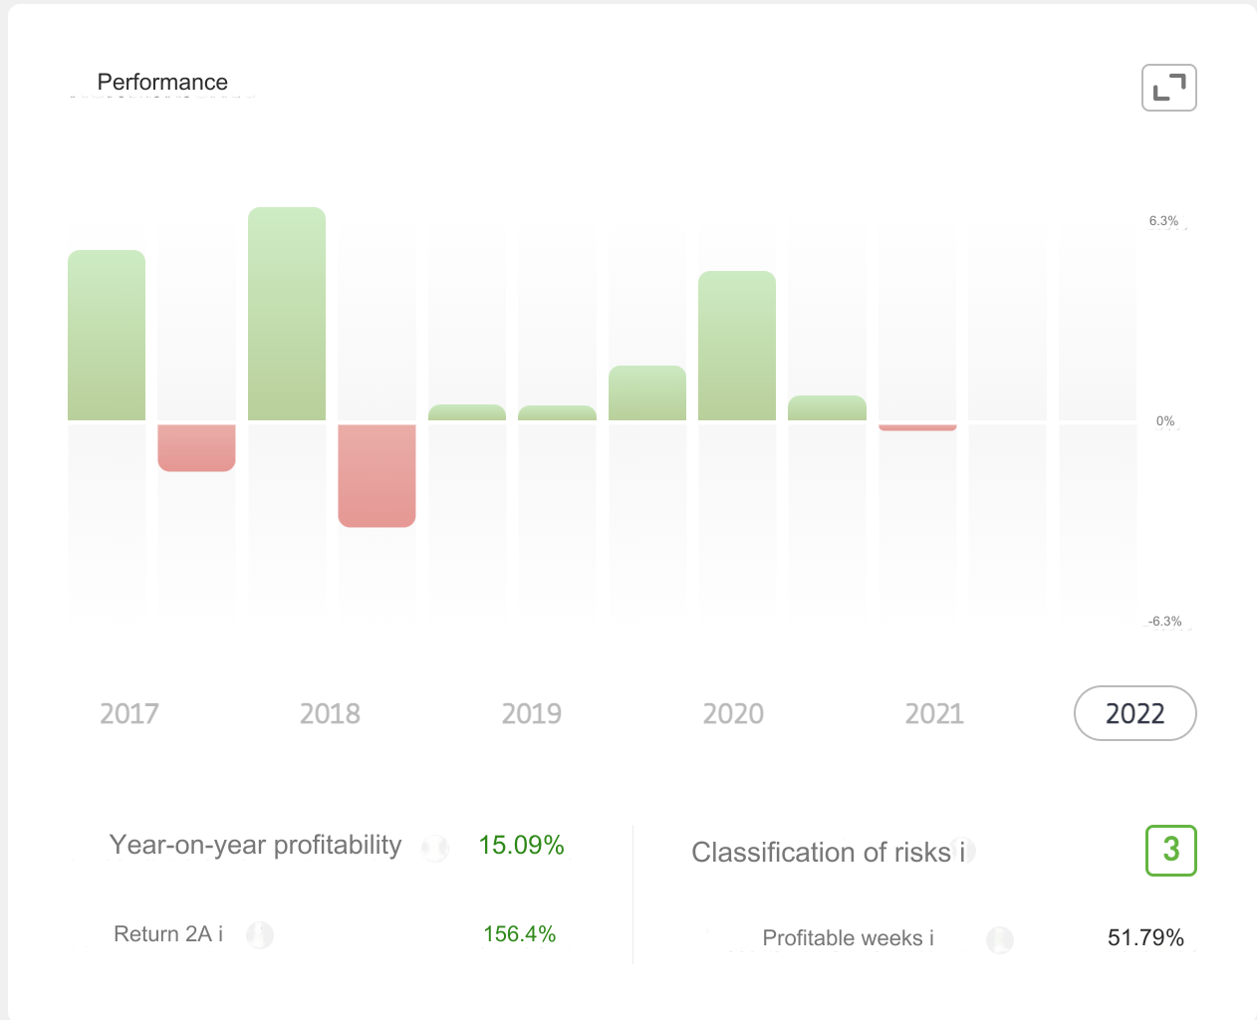Click the Performance heading
The width and height of the screenshot is (1257, 1020).
162,83
